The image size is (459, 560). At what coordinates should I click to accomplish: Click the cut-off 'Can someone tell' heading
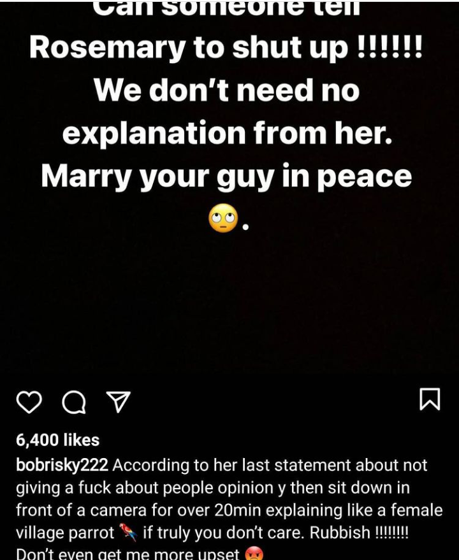tap(227, 8)
